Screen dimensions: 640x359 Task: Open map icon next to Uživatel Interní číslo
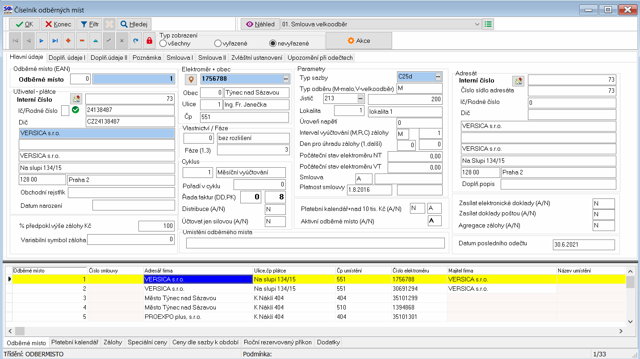click(76, 99)
